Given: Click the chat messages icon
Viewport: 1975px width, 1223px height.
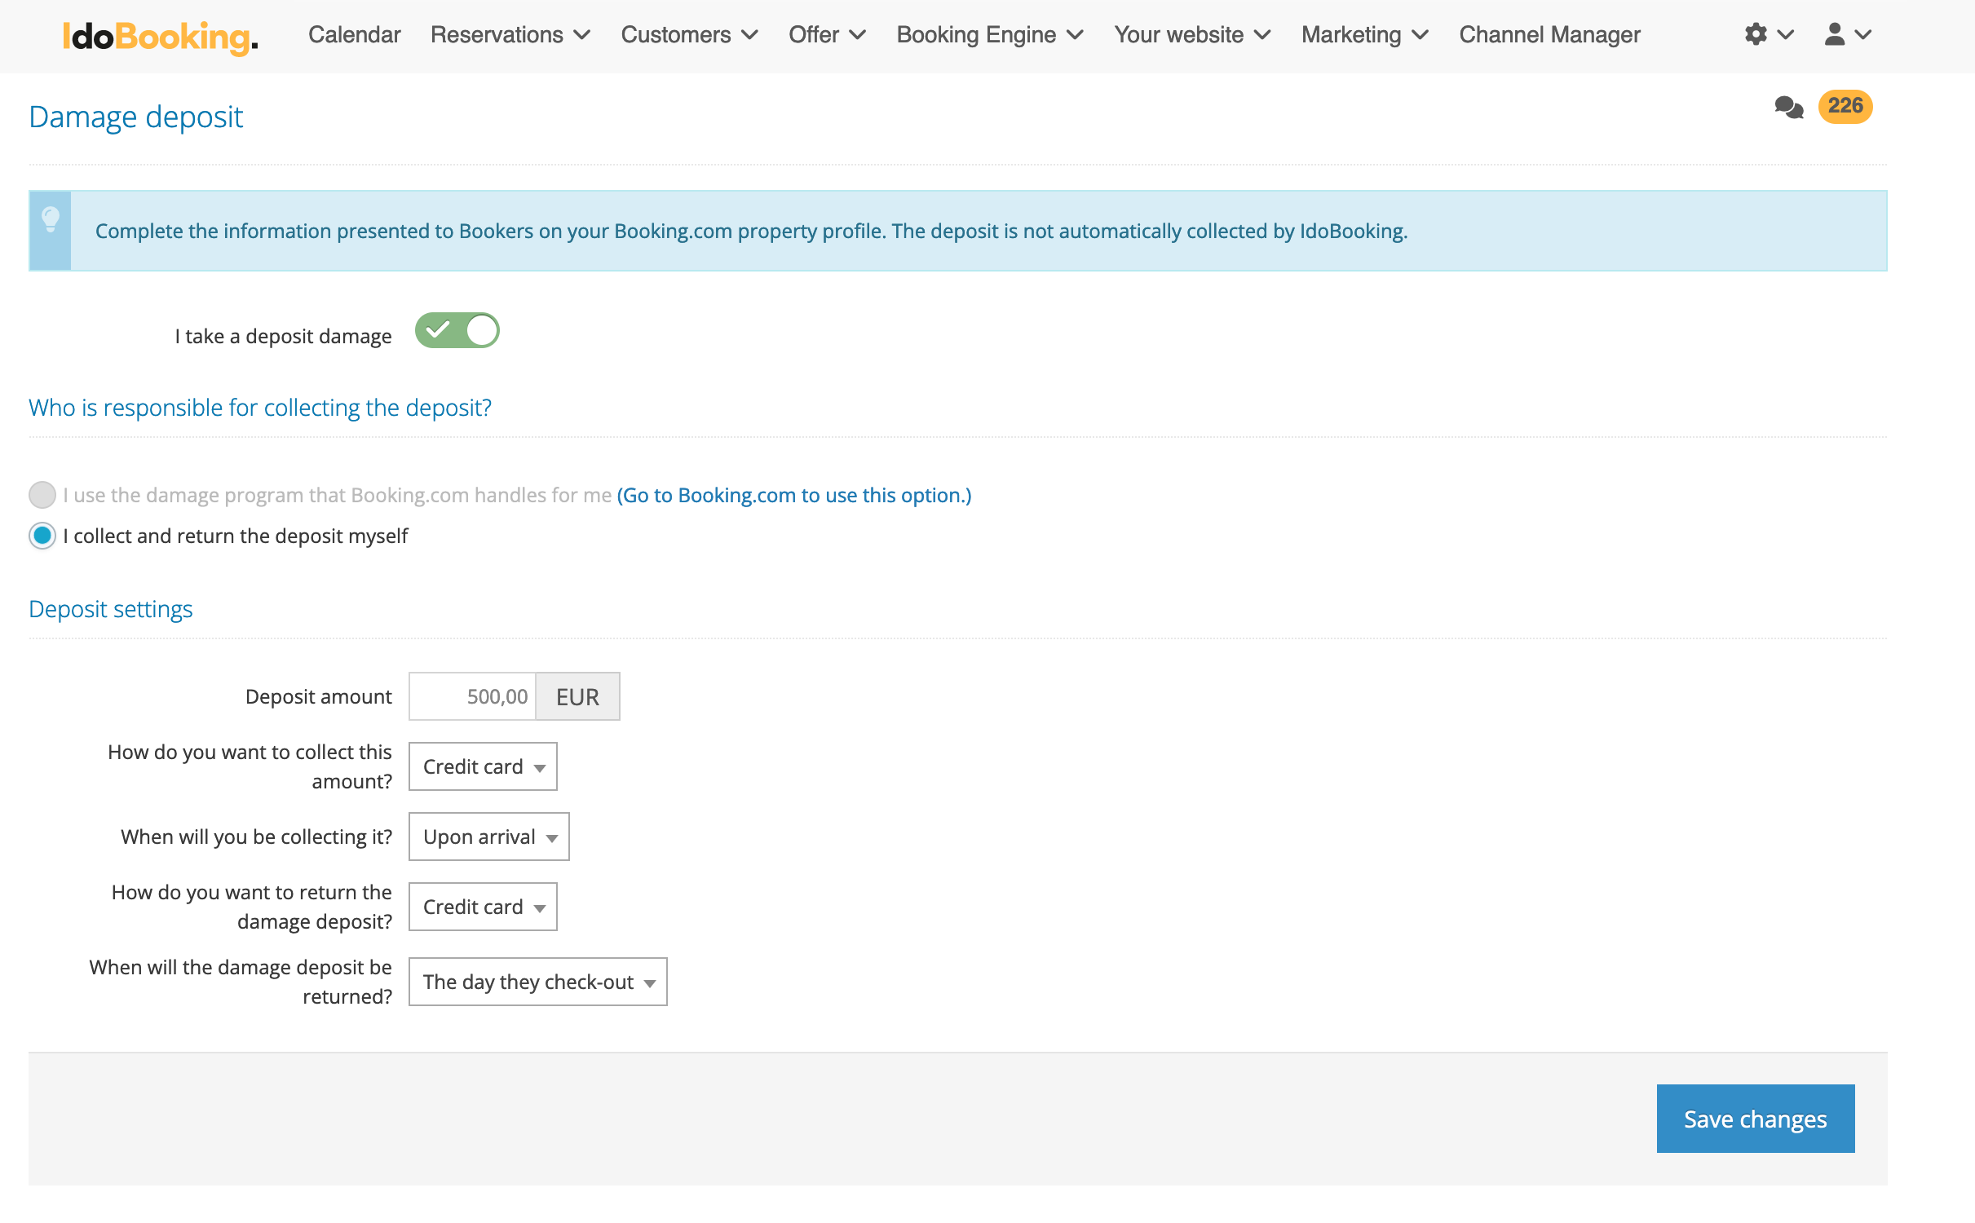Looking at the screenshot, I should click(1788, 107).
